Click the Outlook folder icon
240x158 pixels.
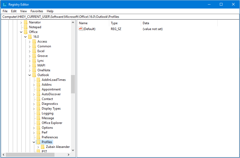[34, 75]
